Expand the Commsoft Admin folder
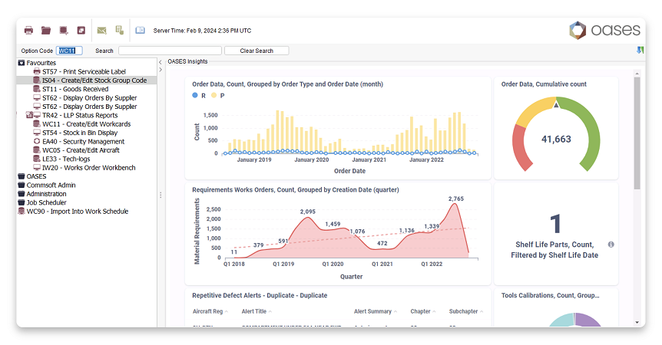 [21, 185]
